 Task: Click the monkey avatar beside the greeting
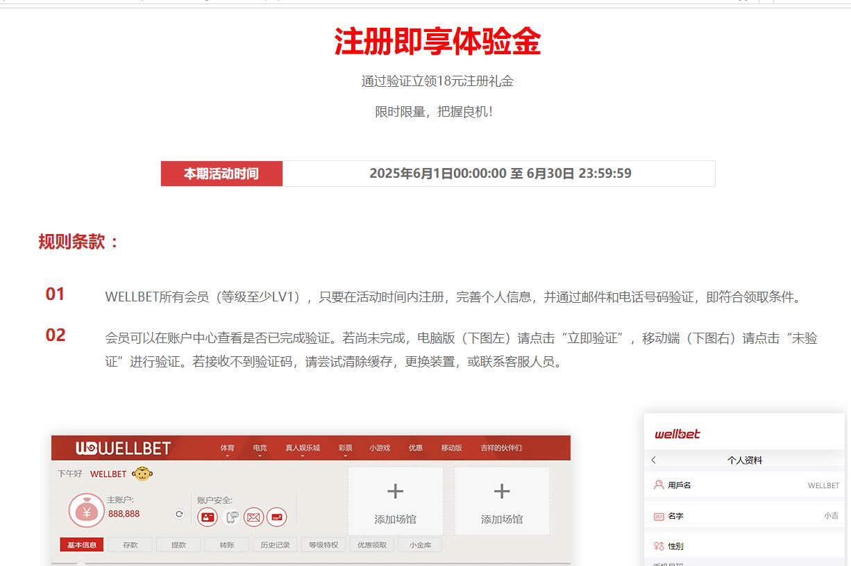[x=142, y=474]
